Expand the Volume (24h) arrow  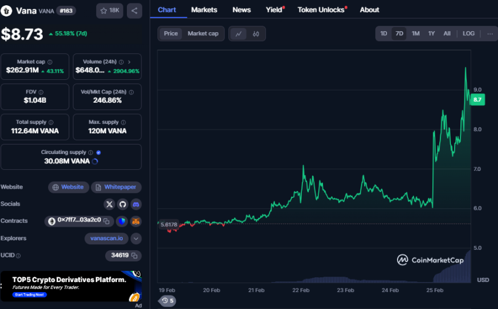(129, 62)
